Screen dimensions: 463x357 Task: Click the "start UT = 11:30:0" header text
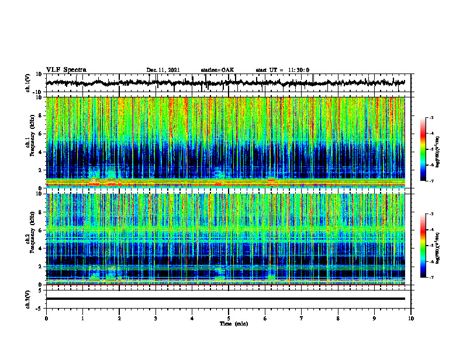click(282, 70)
